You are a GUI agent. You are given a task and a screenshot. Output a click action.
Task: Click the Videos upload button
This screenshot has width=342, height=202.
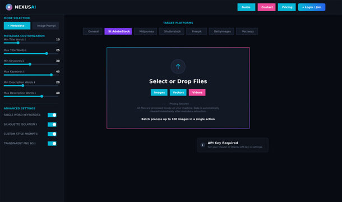[197, 93]
